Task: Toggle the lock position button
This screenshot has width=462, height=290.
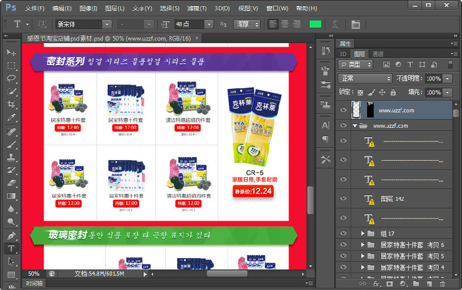Action: (382, 92)
